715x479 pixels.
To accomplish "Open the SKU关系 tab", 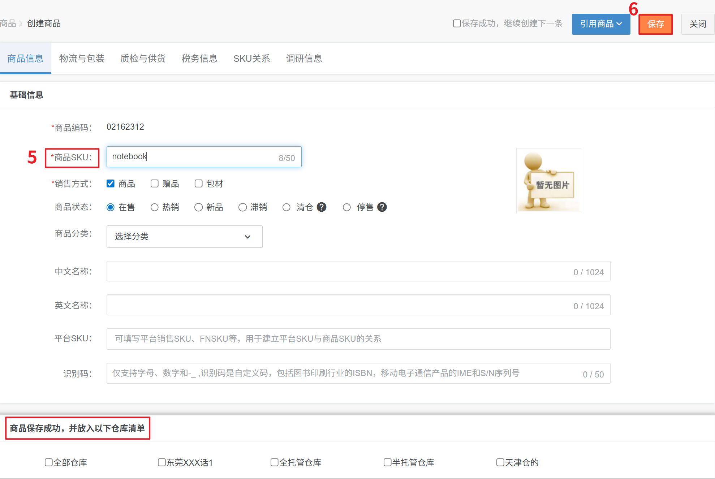I will pyautogui.click(x=251, y=59).
